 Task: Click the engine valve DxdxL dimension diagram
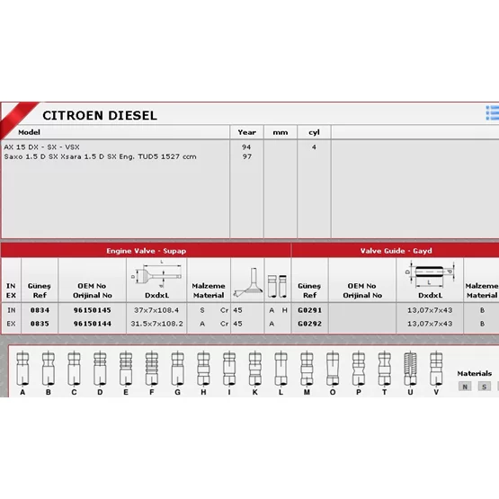pyautogui.click(x=156, y=274)
